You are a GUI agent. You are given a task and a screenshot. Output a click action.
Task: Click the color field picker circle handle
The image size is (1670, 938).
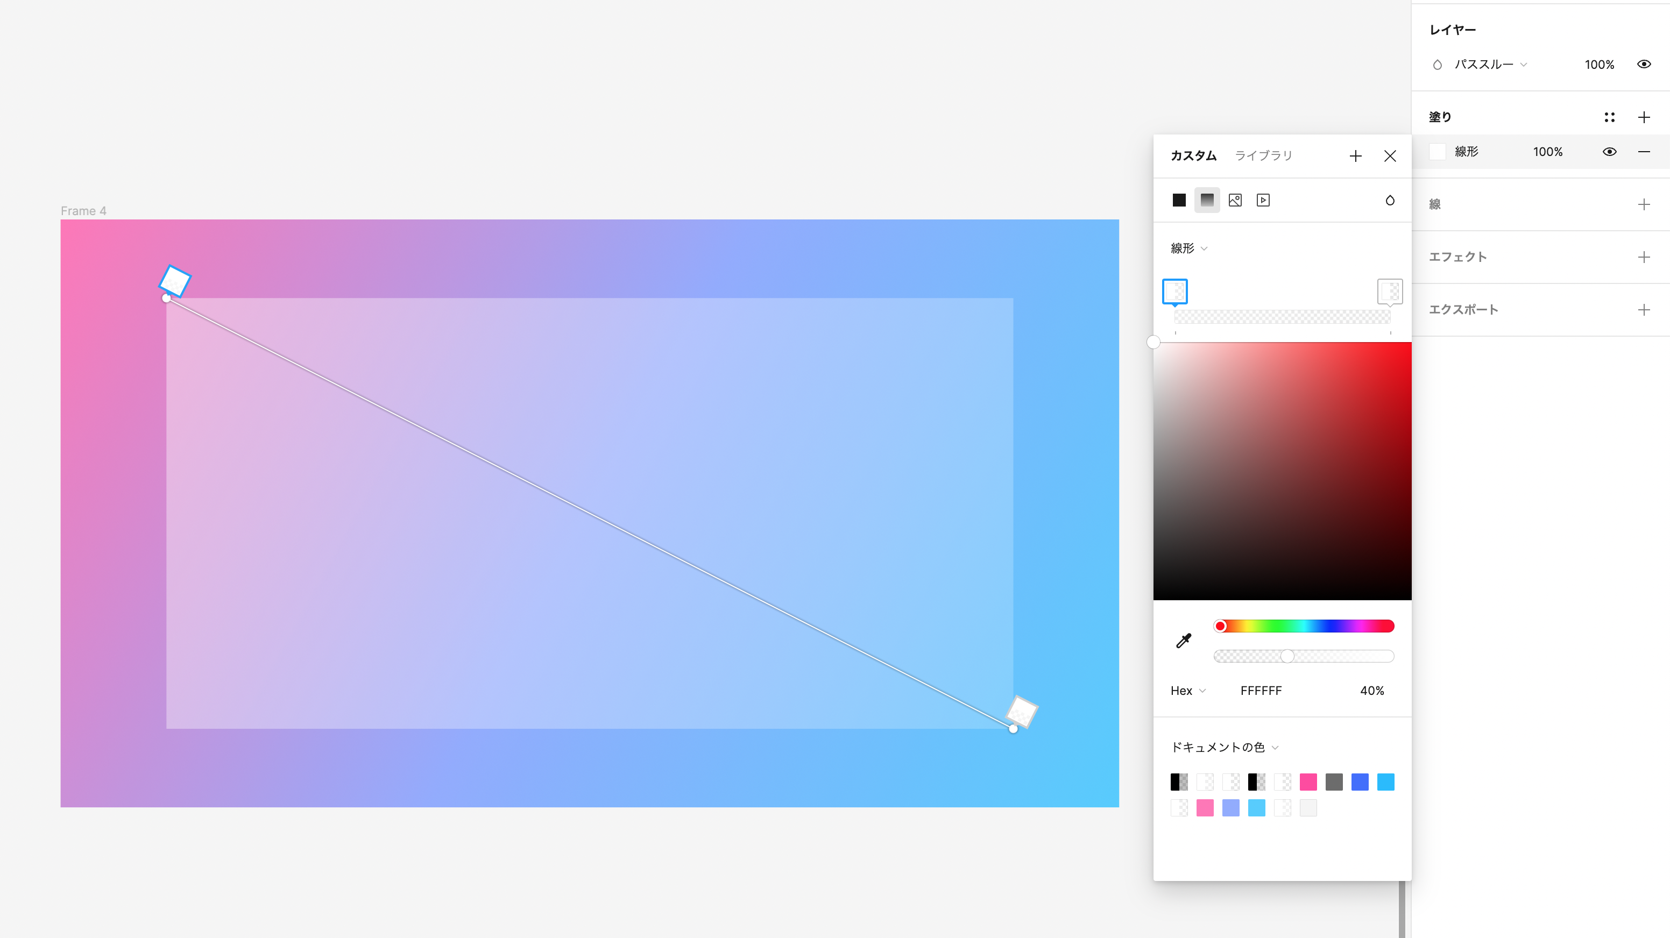point(1154,342)
